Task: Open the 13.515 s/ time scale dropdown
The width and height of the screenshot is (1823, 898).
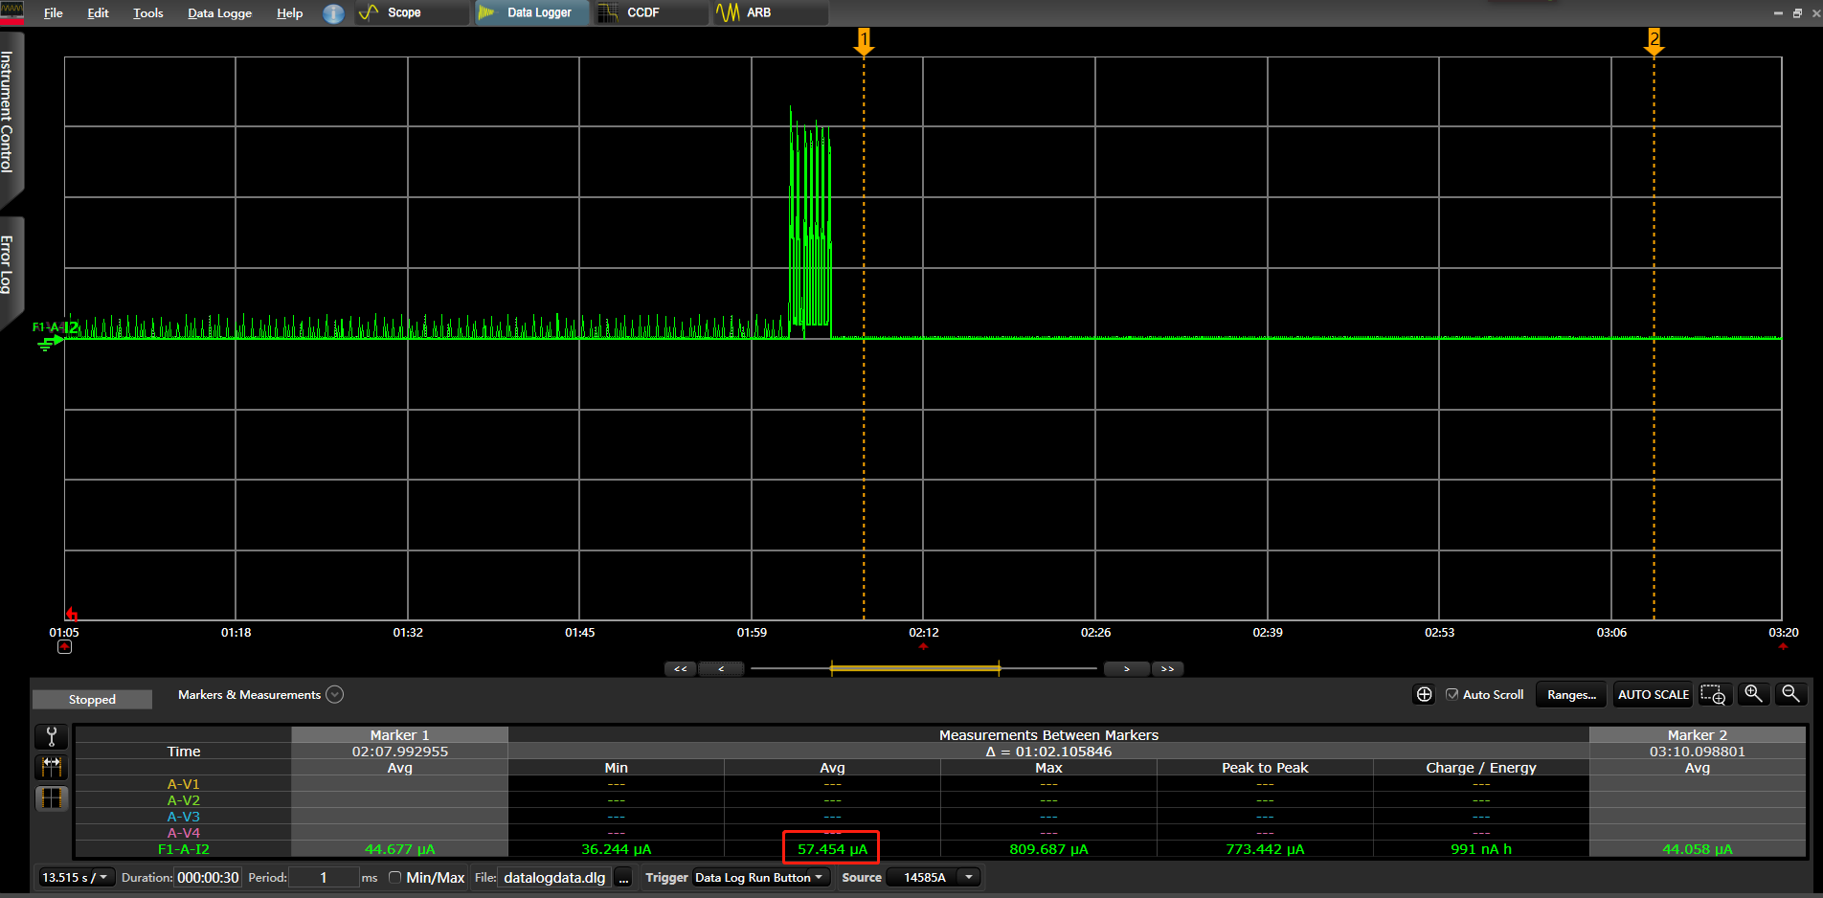Action: tap(76, 878)
